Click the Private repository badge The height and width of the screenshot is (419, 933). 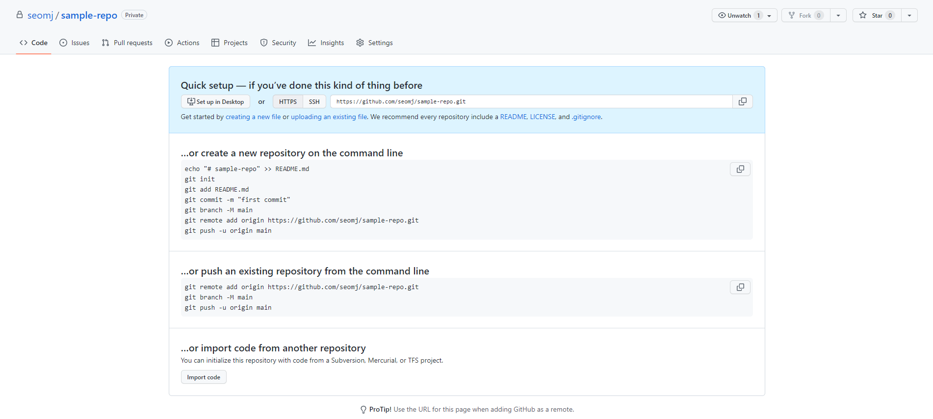click(134, 15)
